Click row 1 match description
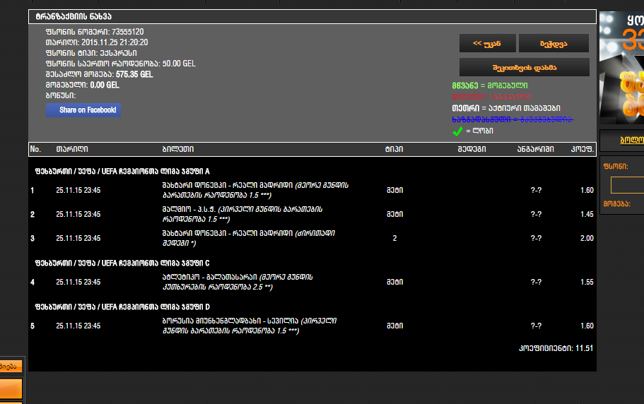Screen dimensions: 644x404 (x=255, y=190)
